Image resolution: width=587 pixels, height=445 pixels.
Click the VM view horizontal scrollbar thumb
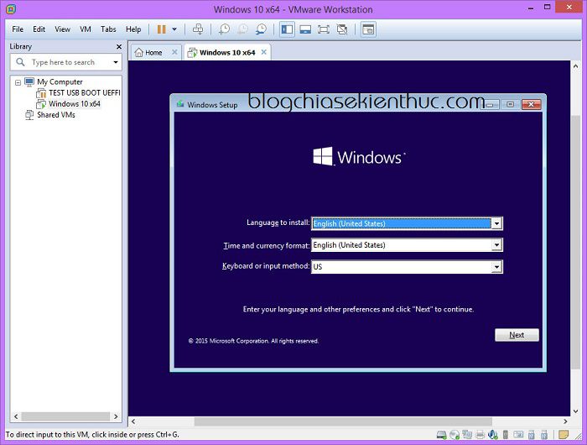[343, 421]
